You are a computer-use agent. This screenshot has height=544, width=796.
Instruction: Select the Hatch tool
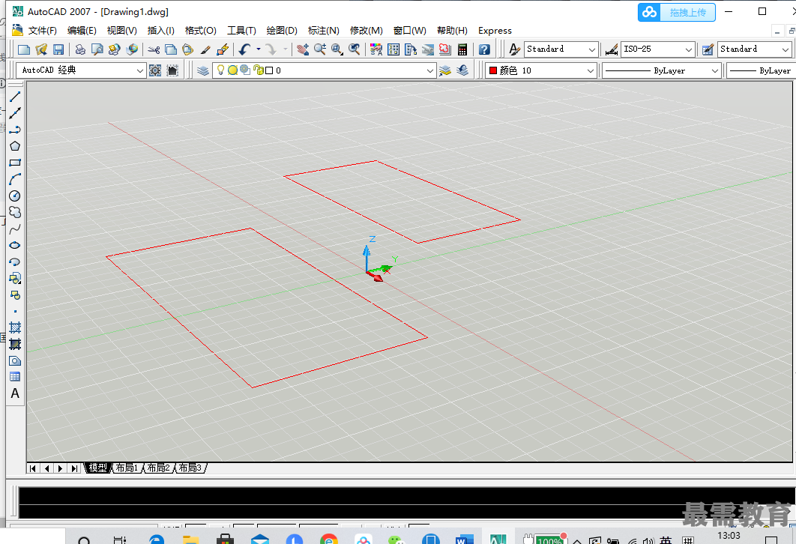point(15,327)
